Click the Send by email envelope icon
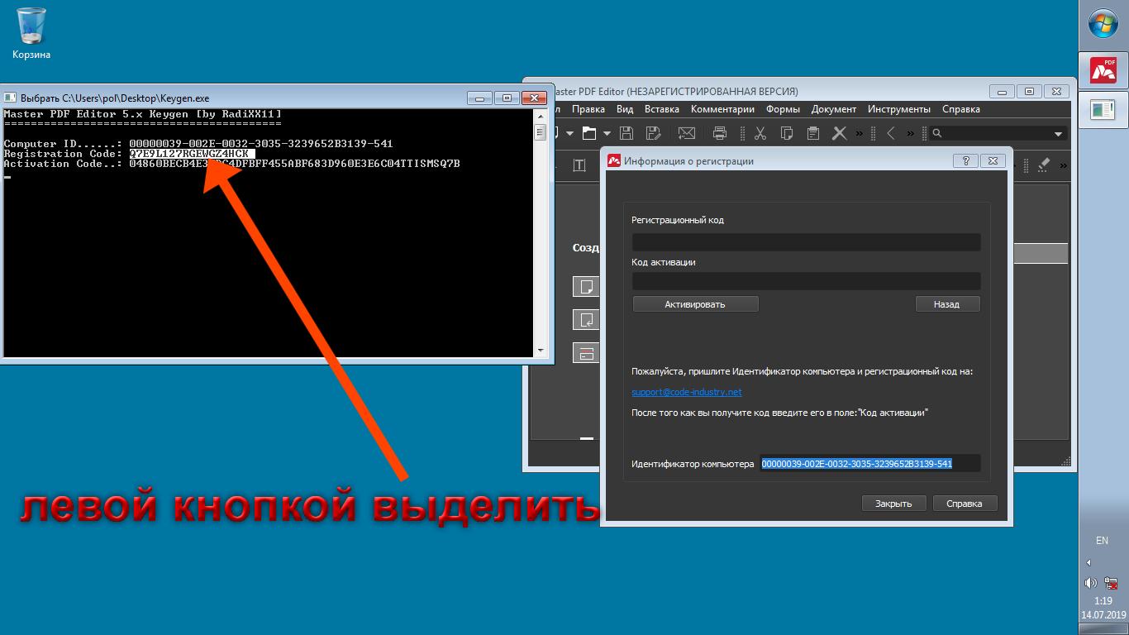The width and height of the screenshot is (1129, 635). tap(686, 133)
